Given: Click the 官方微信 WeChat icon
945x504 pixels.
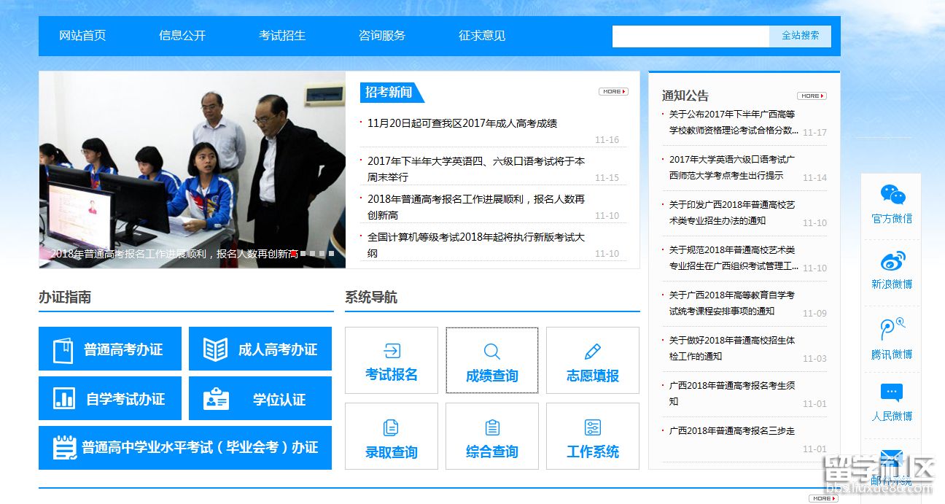Looking at the screenshot, I should pyautogui.click(x=892, y=195).
